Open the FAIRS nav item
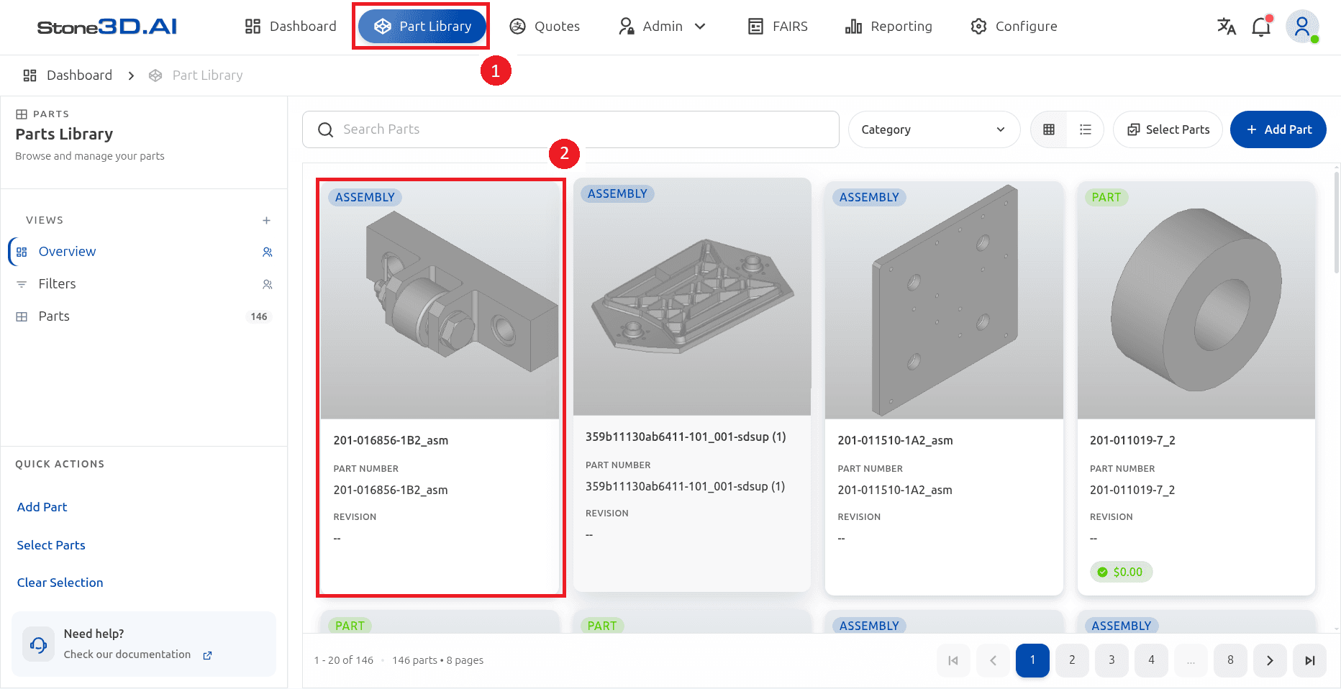 point(778,27)
